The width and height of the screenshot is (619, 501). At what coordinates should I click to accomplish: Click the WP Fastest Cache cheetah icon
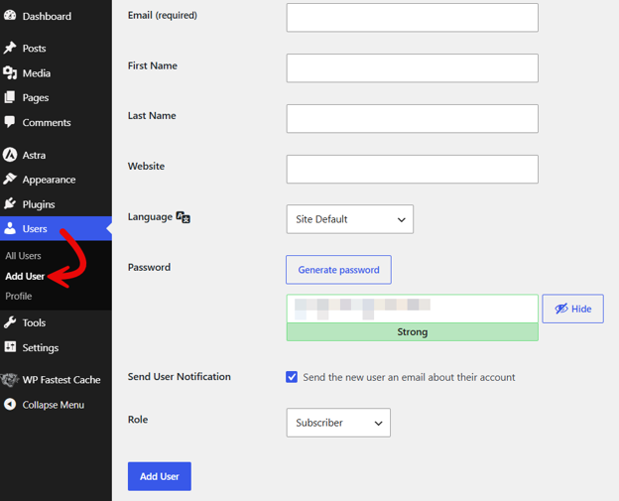pyautogui.click(x=10, y=379)
